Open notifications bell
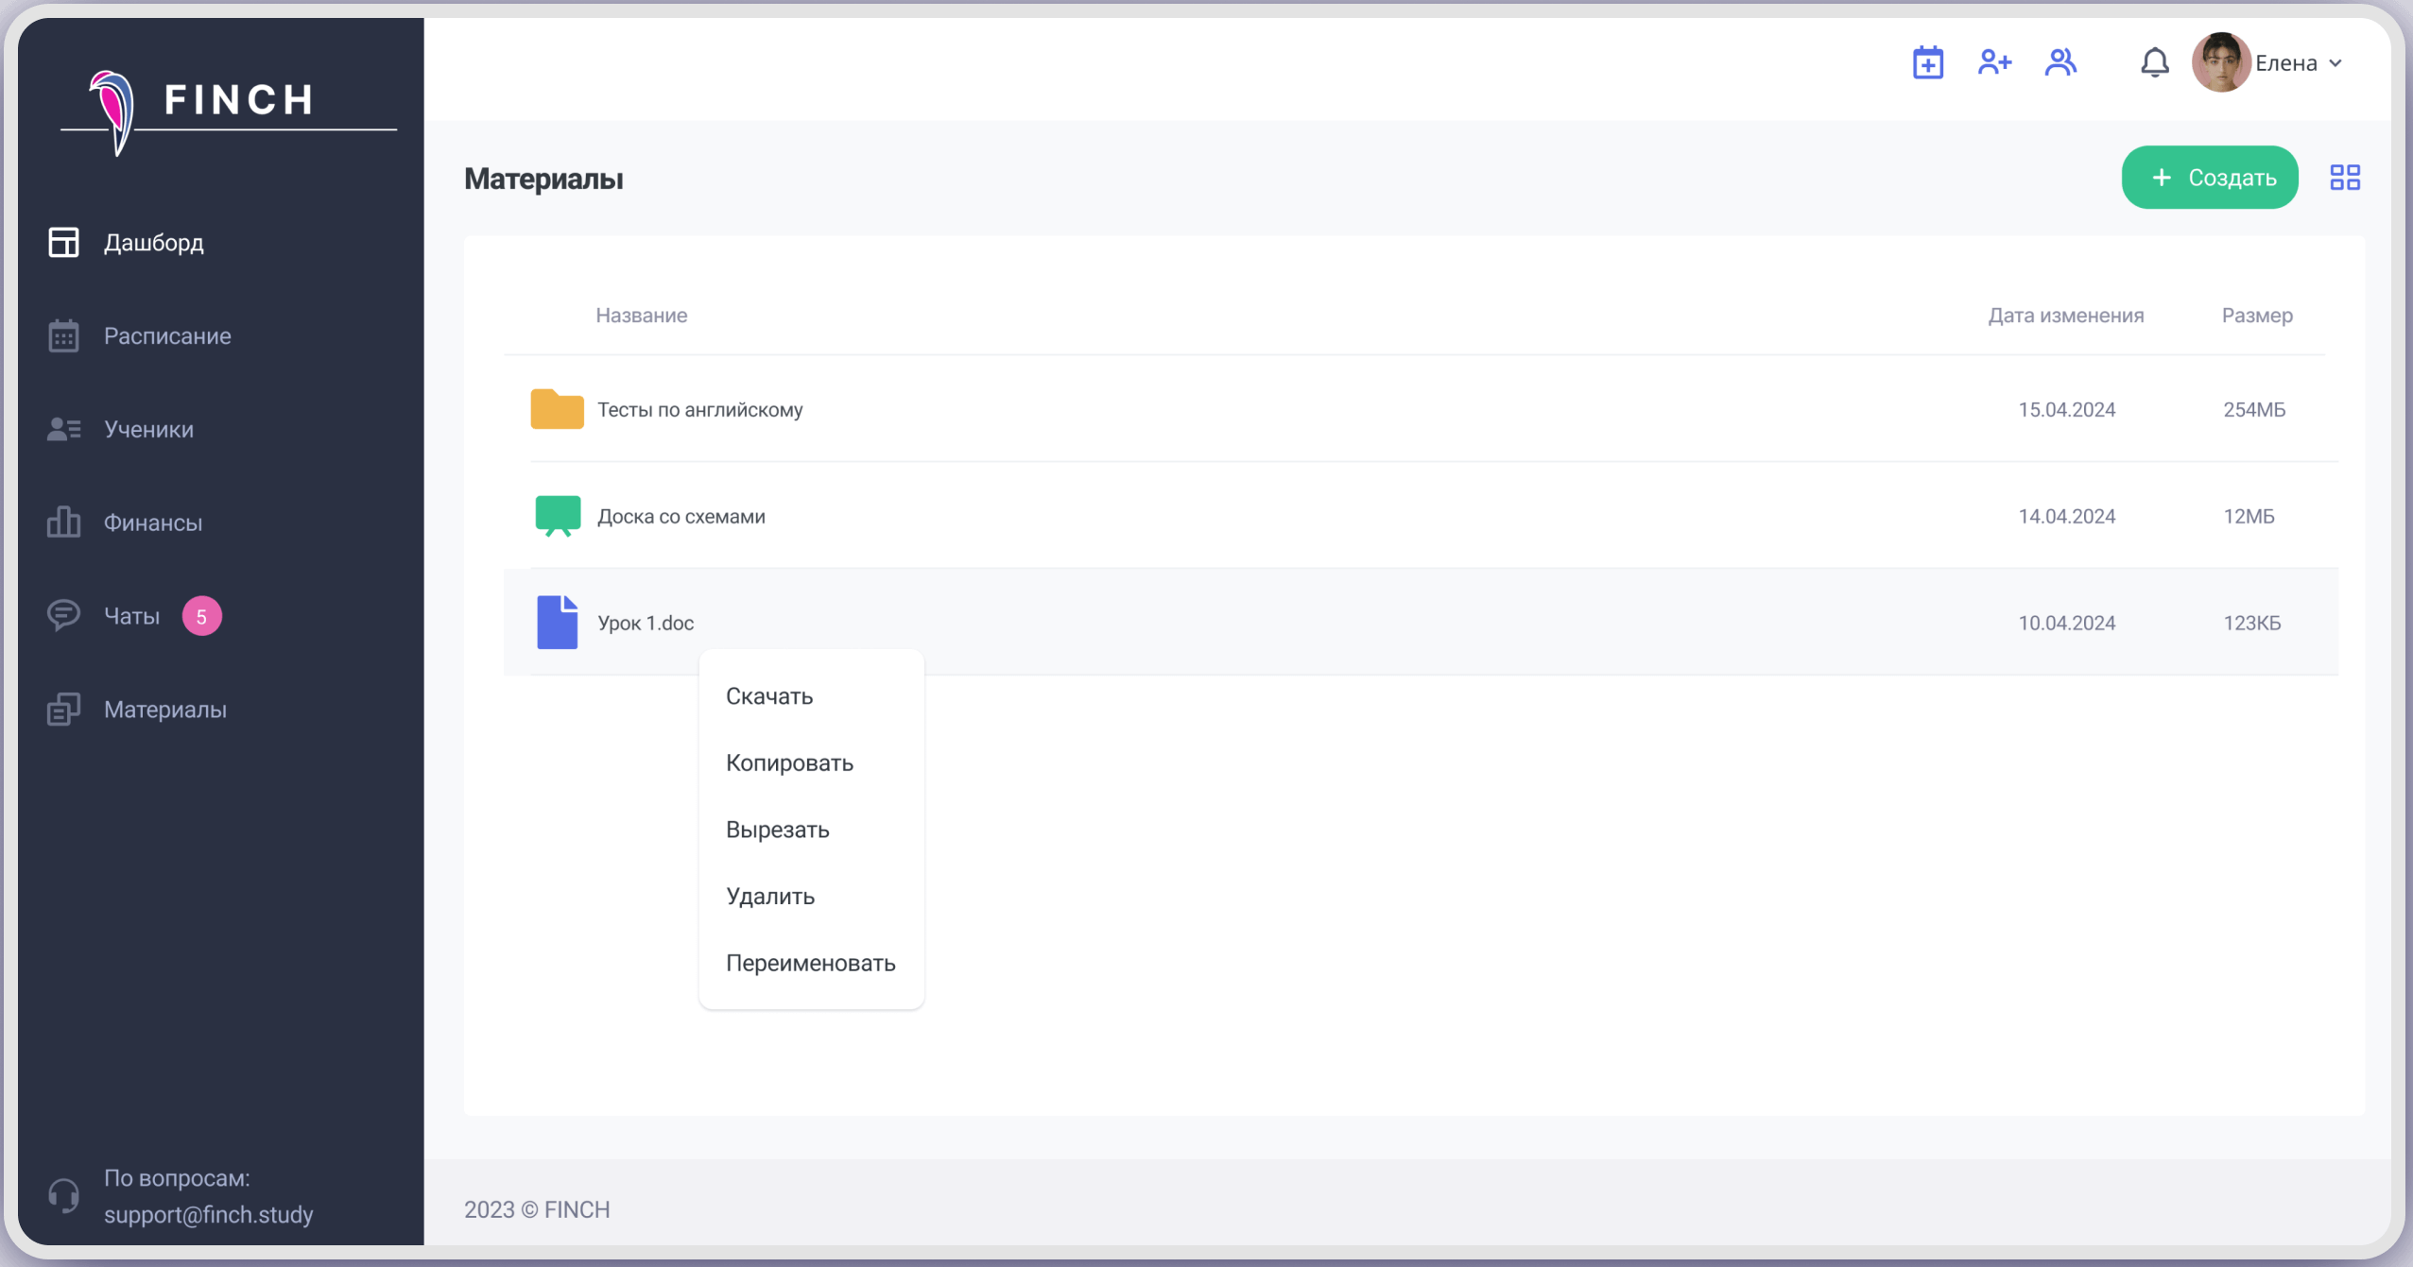 pyautogui.click(x=2154, y=63)
